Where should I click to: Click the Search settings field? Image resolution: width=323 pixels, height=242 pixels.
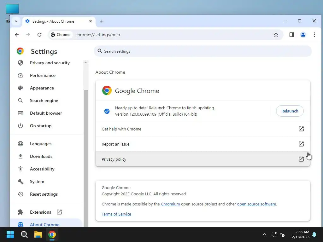203,51
